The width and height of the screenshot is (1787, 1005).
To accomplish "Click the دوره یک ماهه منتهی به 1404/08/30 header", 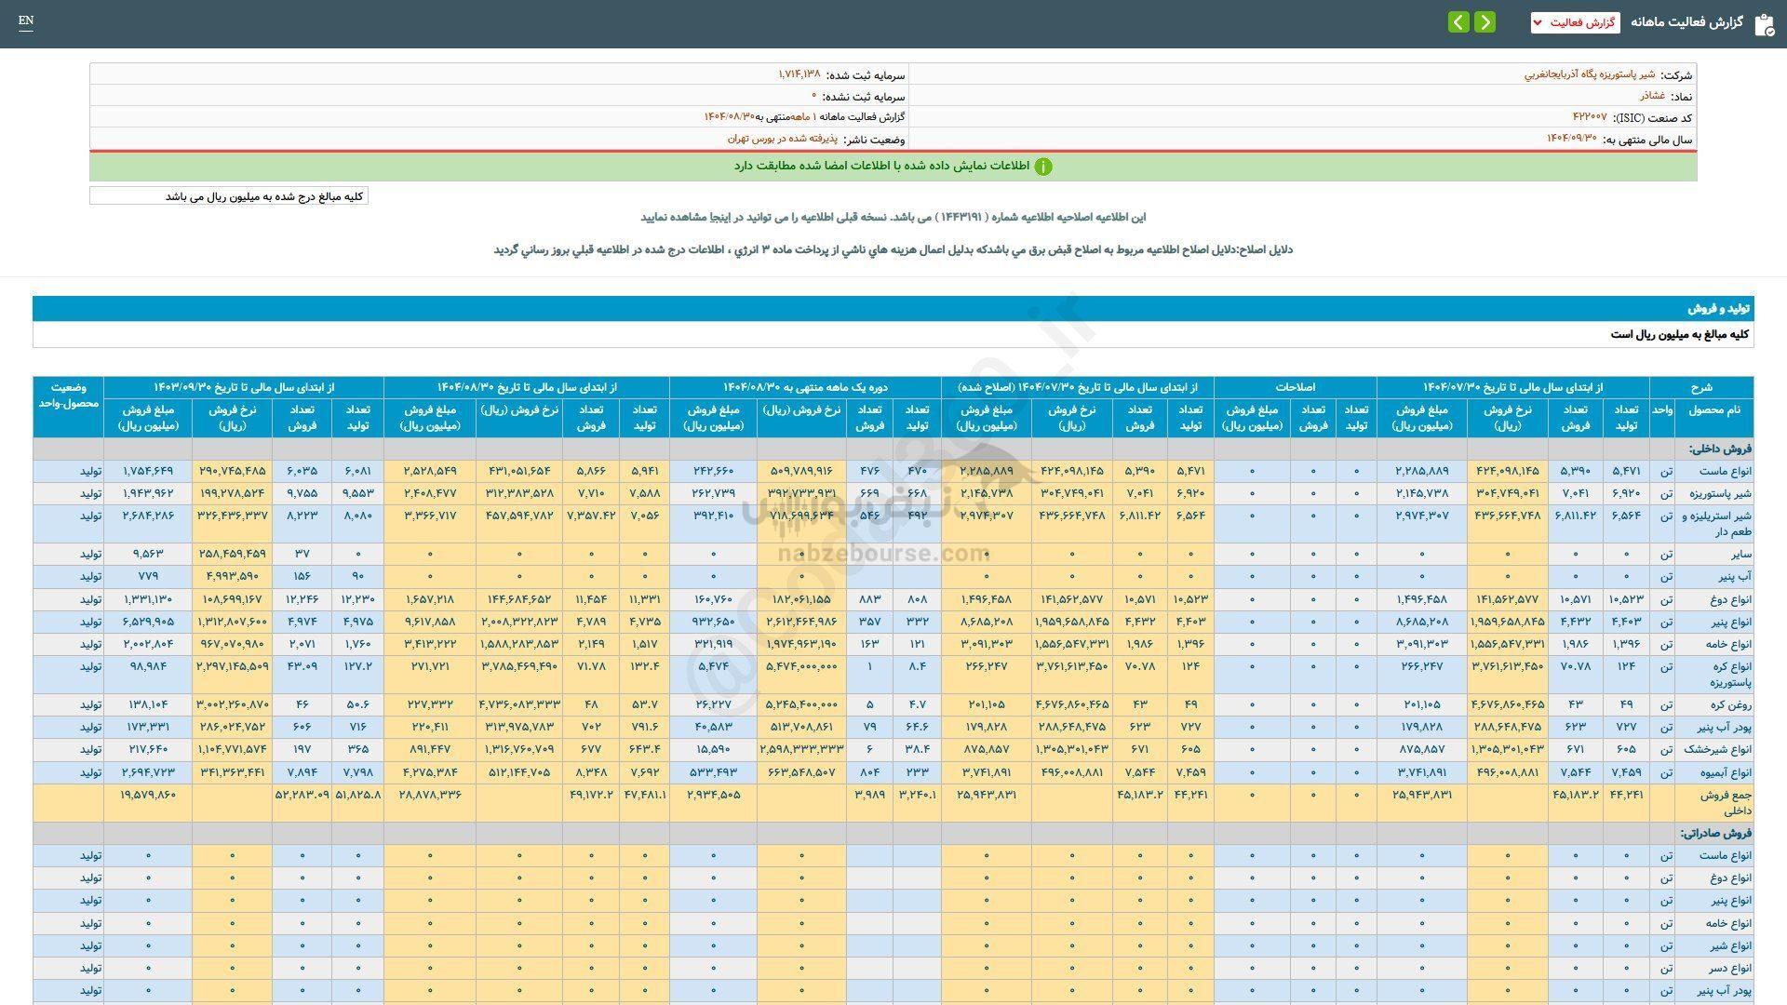I will (x=805, y=387).
